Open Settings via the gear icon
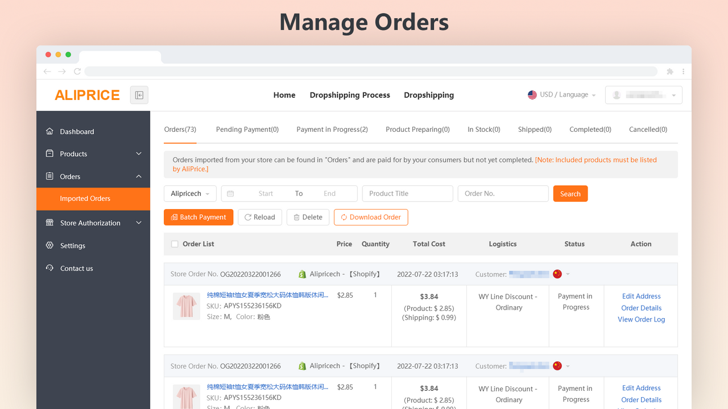Viewport: 728px width, 409px height. 51,245
